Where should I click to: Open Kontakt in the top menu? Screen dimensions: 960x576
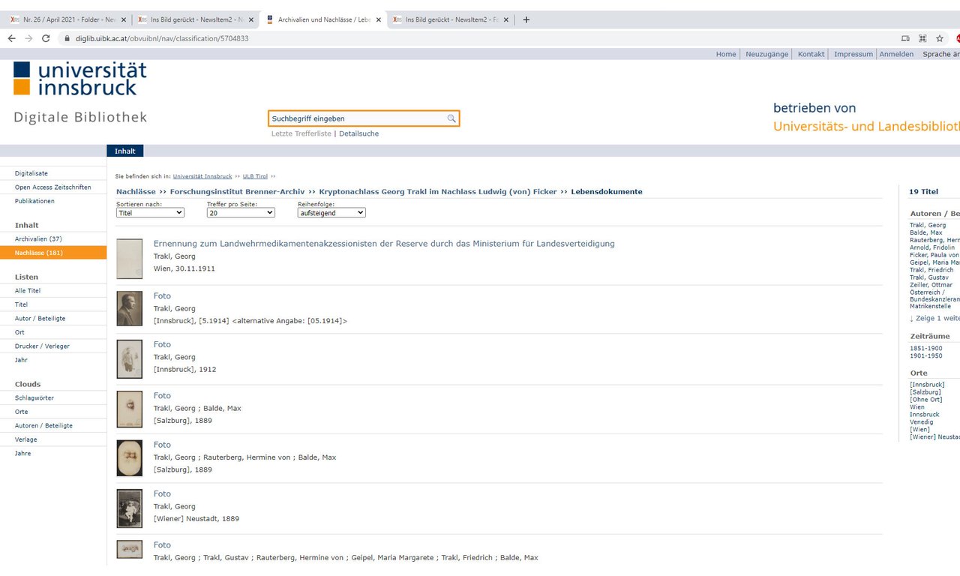(x=811, y=54)
